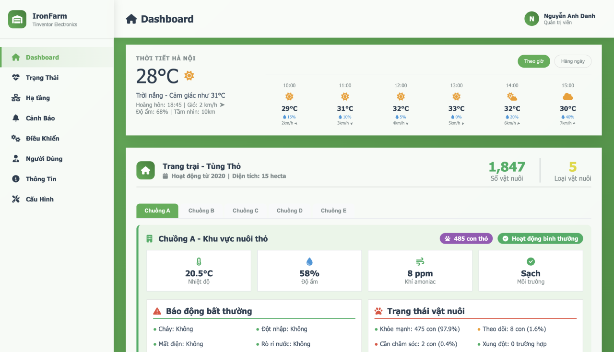The height and width of the screenshot is (352, 614).
Task: Select the Chuồng E tab
Action: tap(333, 211)
